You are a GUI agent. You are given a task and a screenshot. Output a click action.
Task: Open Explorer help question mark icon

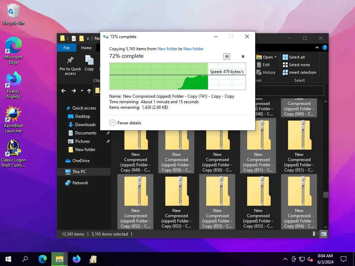coord(324,47)
